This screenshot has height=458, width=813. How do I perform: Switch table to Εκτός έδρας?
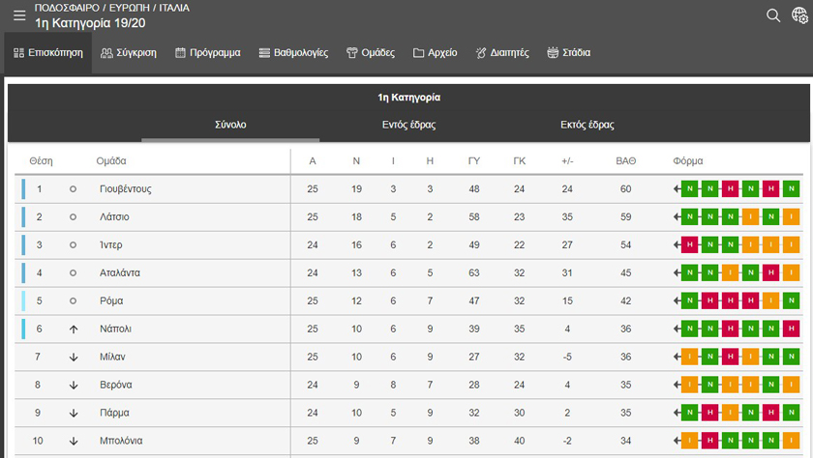(587, 125)
